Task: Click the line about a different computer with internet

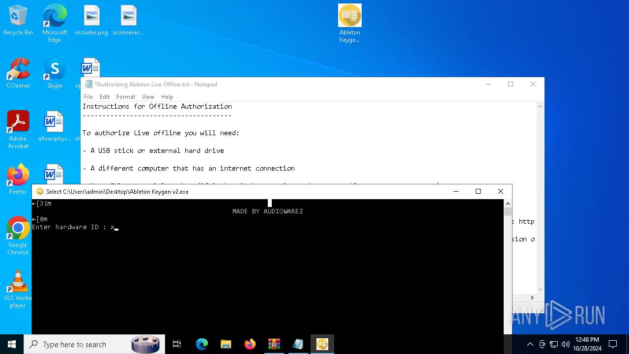Action: click(189, 168)
